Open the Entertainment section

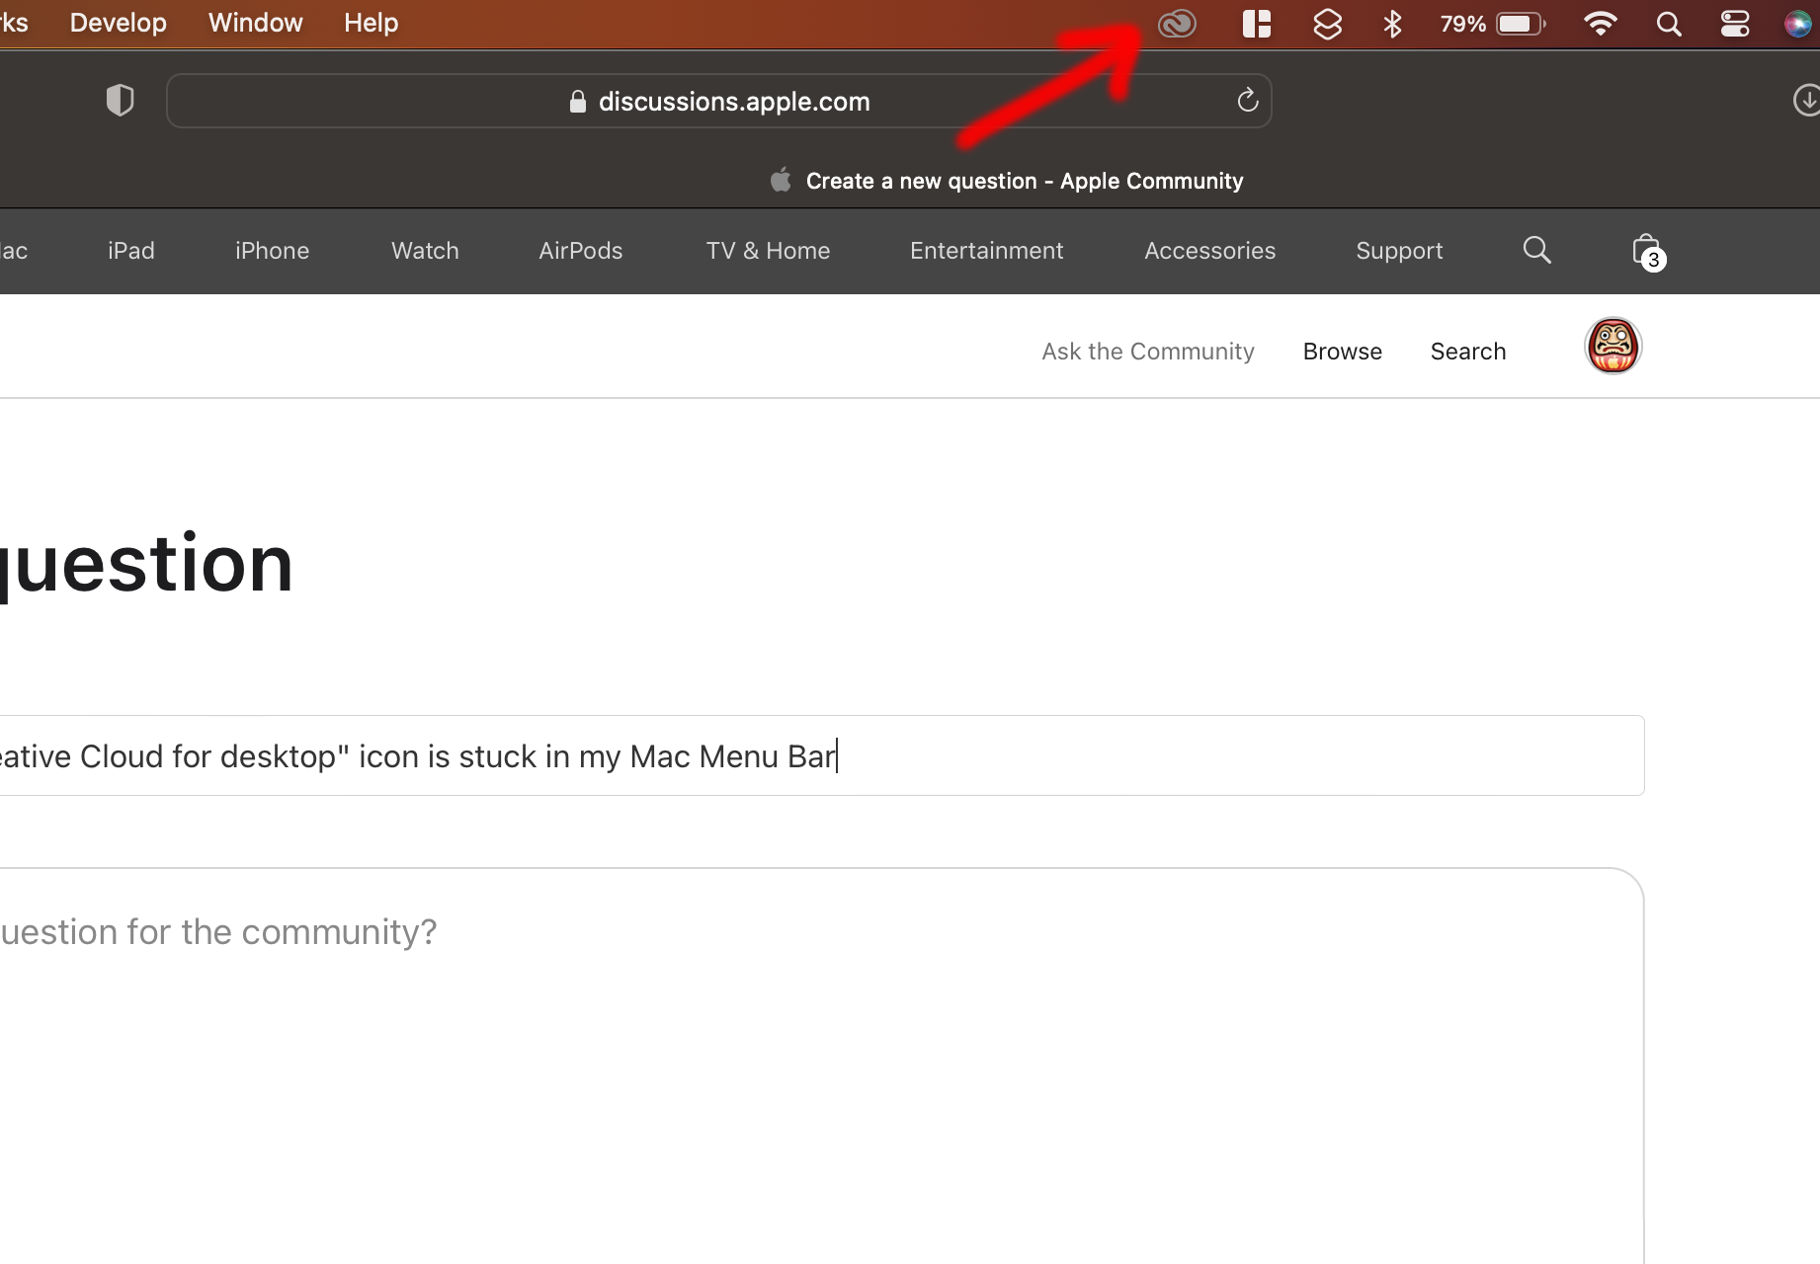(987, 251)
